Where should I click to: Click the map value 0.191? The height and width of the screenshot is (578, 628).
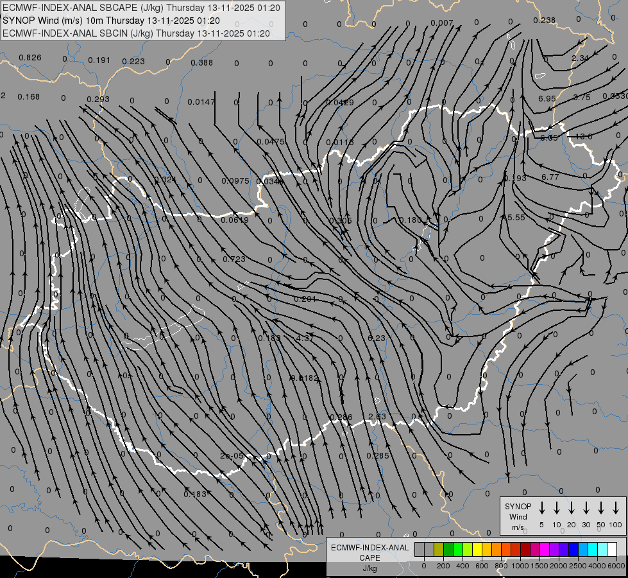coord(99,60)
